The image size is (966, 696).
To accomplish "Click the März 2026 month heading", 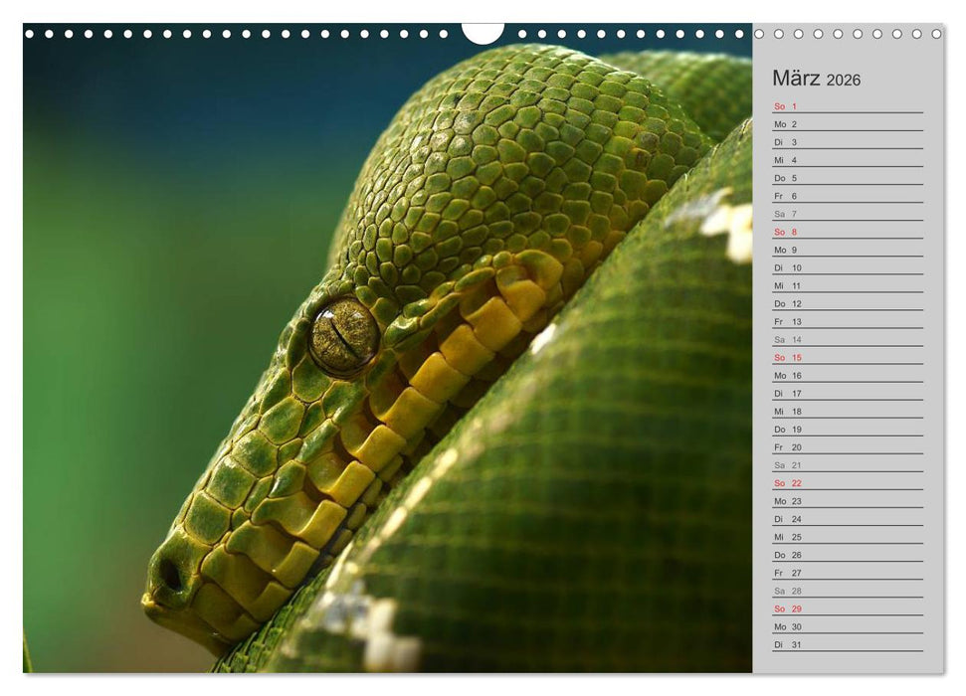I will click(x=816, y=80).
